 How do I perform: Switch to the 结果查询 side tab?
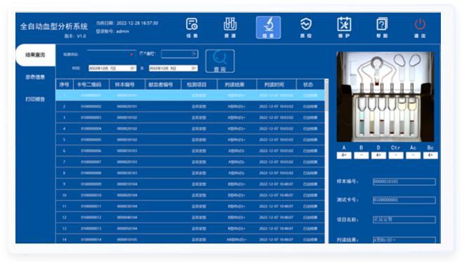tap(36, 55)
